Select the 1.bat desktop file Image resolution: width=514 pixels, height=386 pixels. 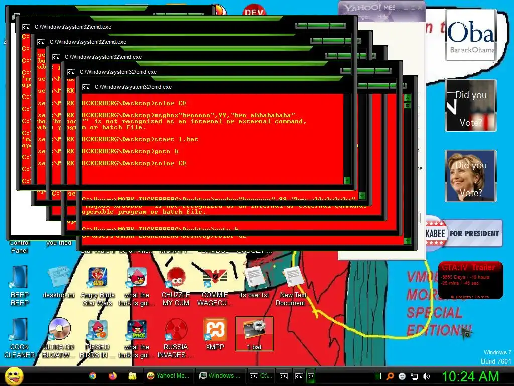point(254,334)
